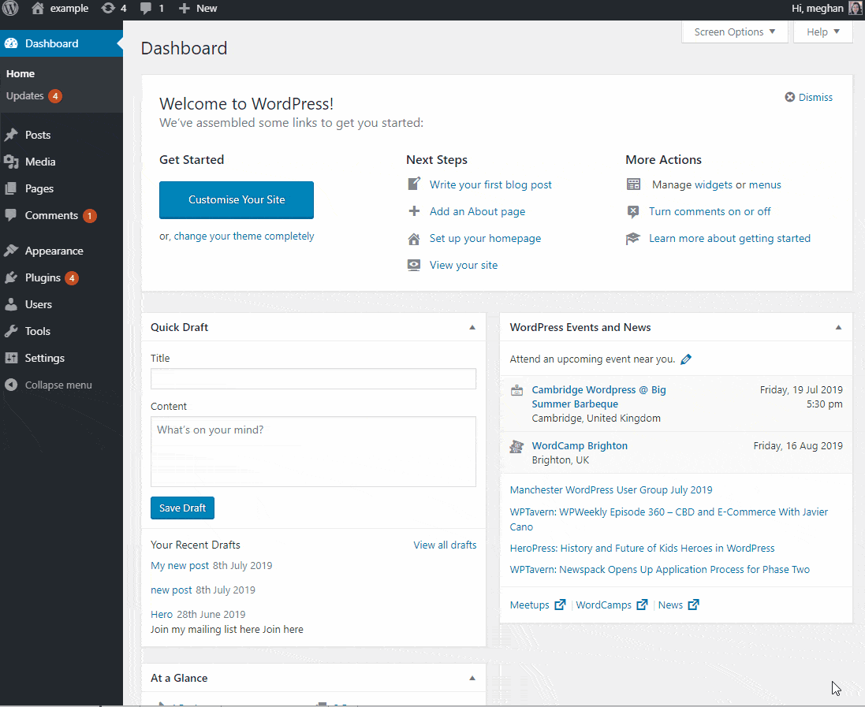Open the 'menus' link in More Actions
This screenshot has width=865, height=707.
765,184
